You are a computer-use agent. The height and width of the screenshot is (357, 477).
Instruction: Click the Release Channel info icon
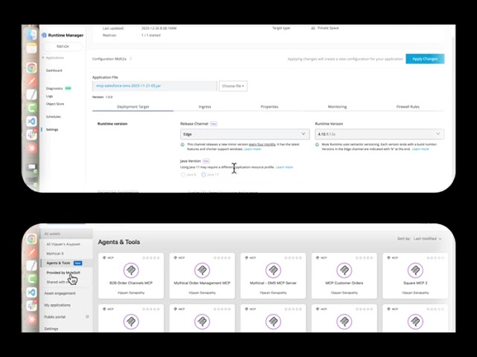click(183, 144)
